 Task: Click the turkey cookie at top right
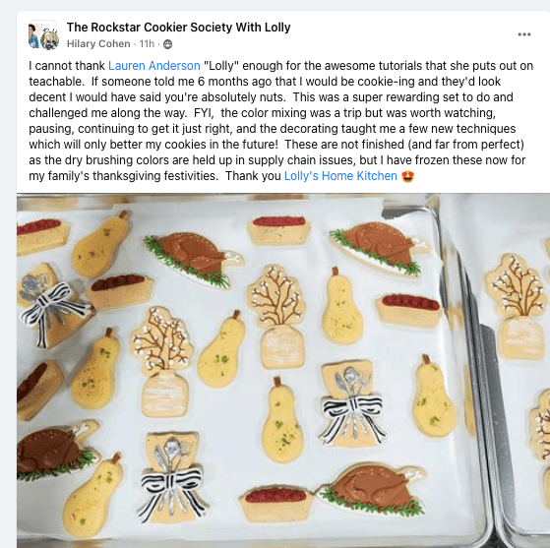point(379,248)
